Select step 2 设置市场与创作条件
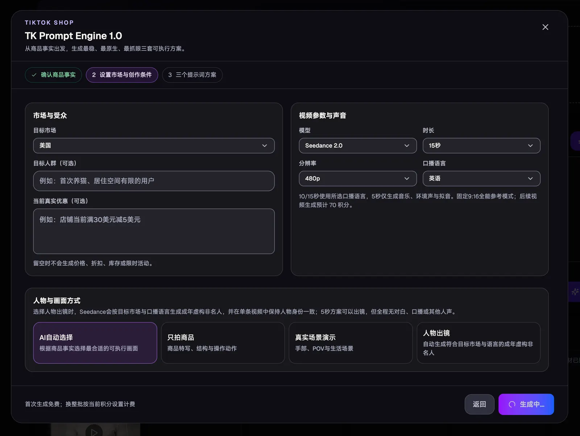The height and width of the screenshot is (436, 580). (x=122, y=75)
